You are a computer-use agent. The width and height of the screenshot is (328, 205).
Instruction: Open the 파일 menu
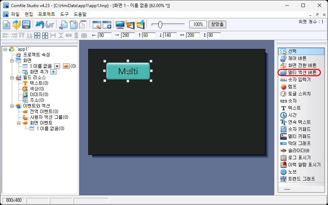coord(15,14)
